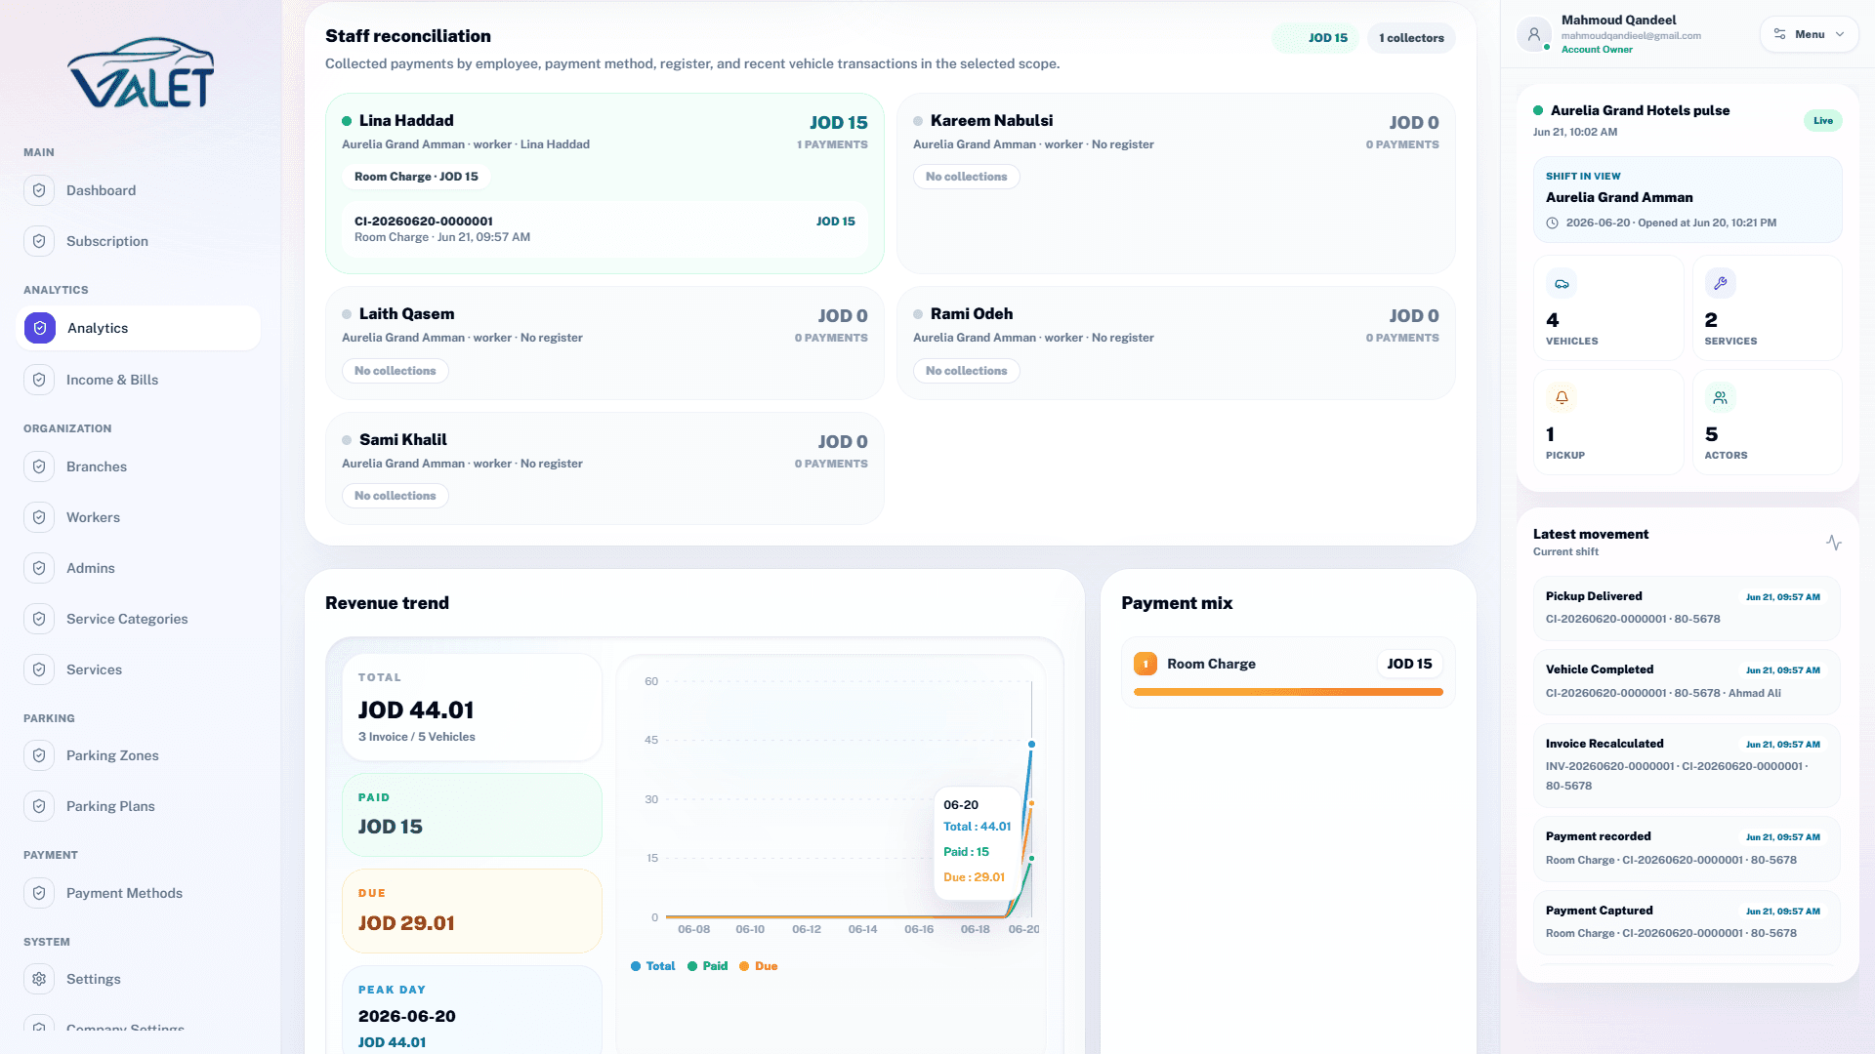Viewport: 1875px width, 1054px height.
Task: Select the Sami Khalil staff card
Action: click(x=604, y=468)
